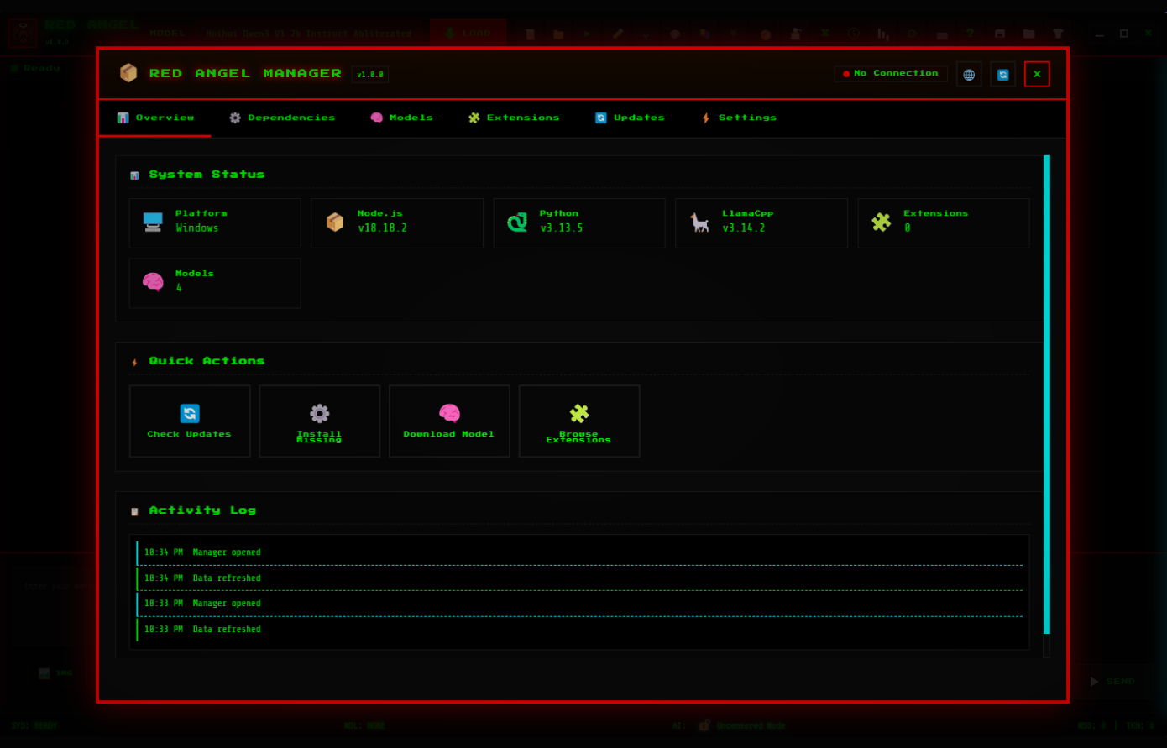Click the pink brain icon on Models card
1167x748 pixels.
click(x=153, y=283)
